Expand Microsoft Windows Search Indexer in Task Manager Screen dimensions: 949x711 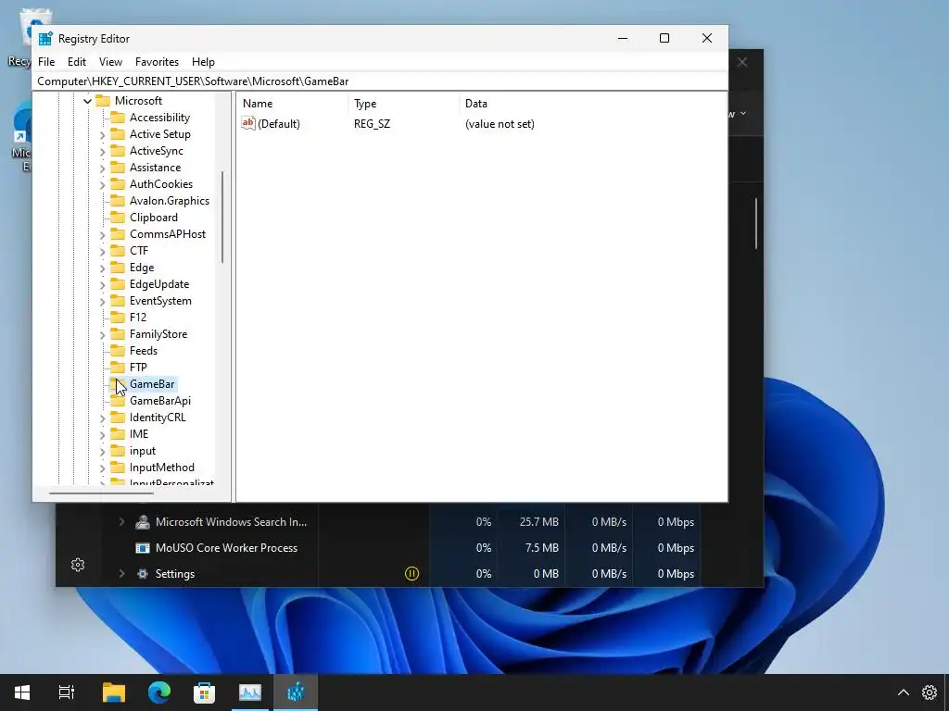121,521
